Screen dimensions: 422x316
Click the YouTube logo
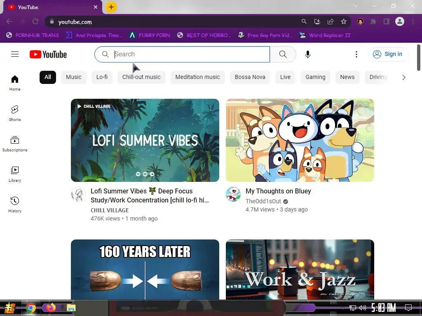tap(48, 54)
